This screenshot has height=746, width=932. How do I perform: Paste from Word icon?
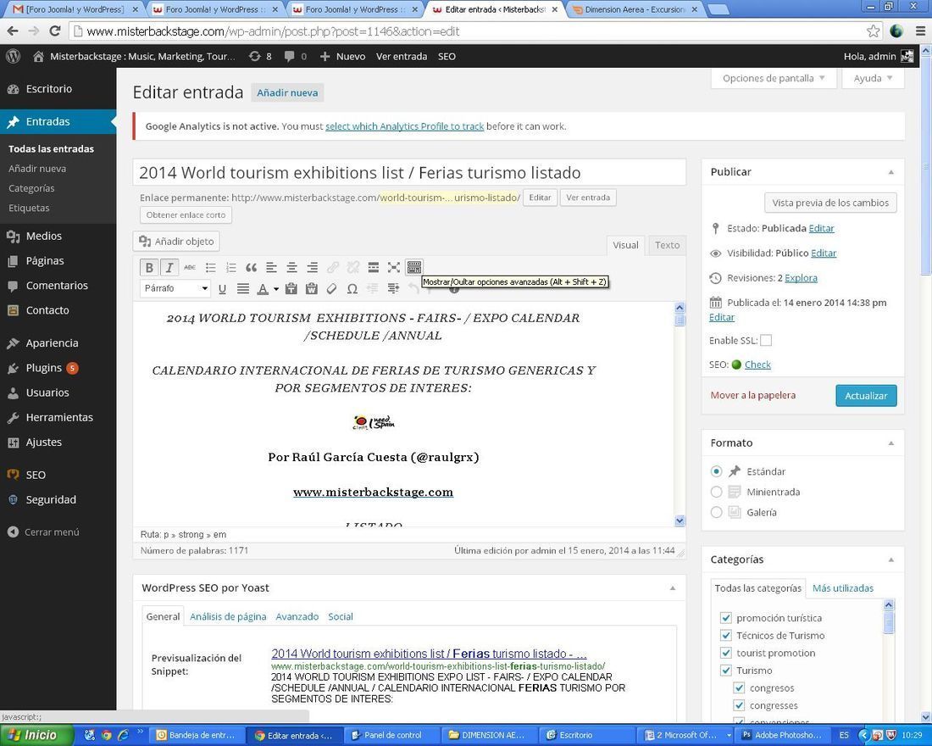[312, 289]
